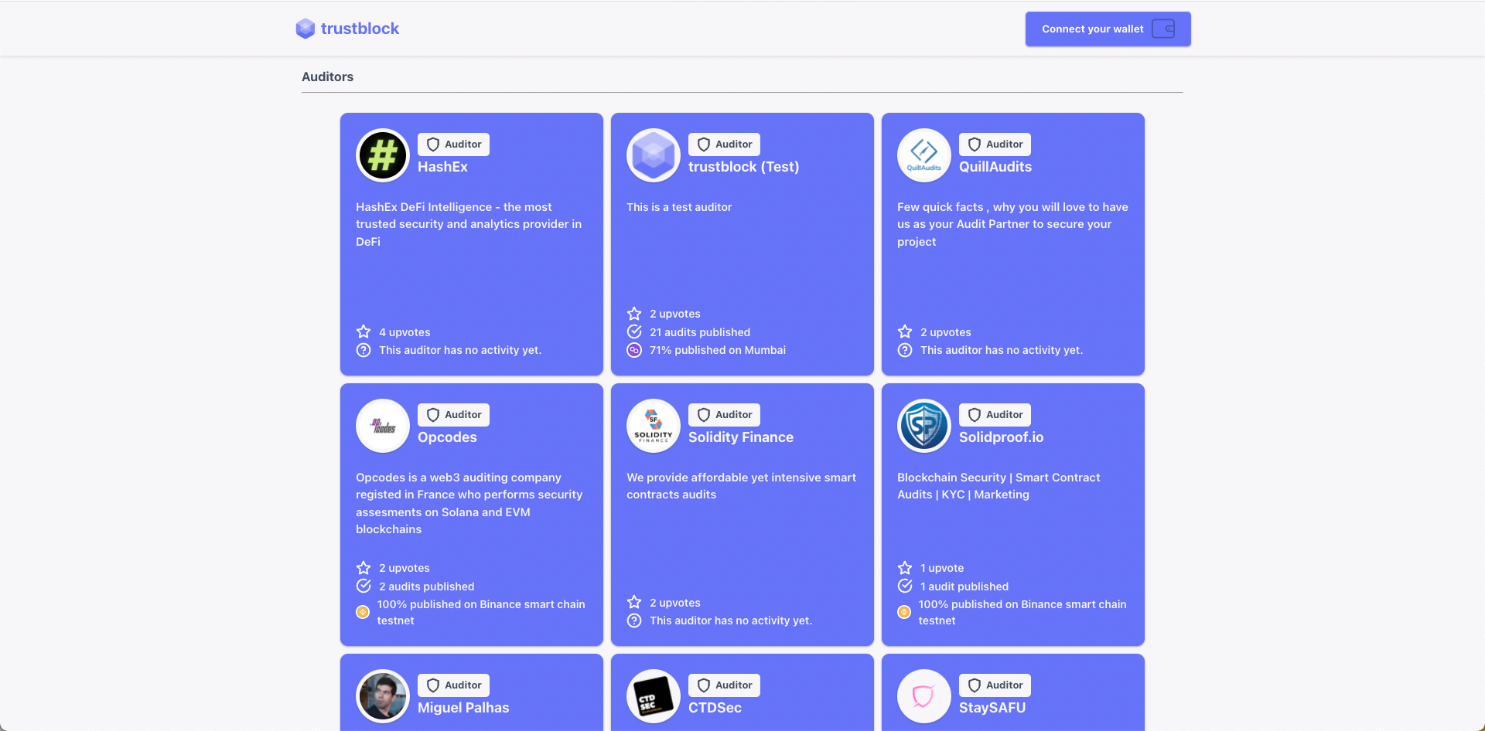Open the Solidity Finance auditor name

tap(741, 437)
